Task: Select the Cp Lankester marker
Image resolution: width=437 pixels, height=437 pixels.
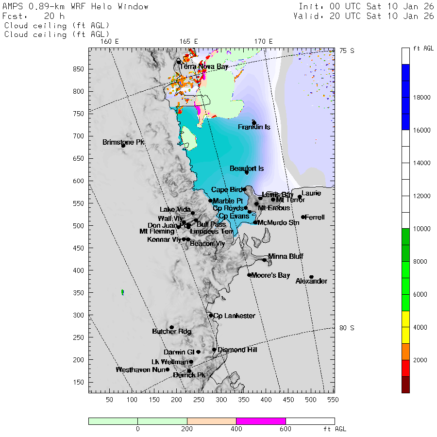Action: 211,316
